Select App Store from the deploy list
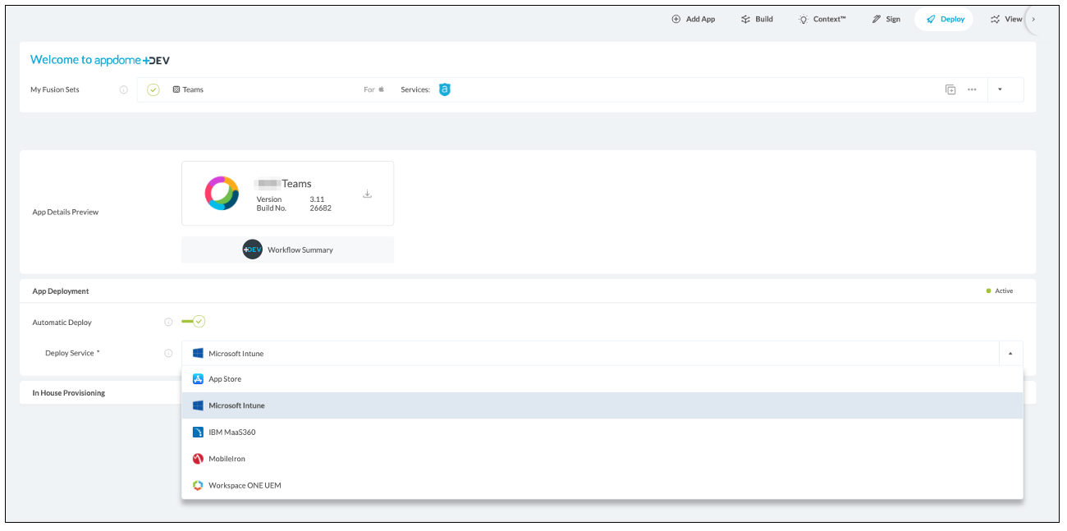1067x531 pixels. pos(602,379)
